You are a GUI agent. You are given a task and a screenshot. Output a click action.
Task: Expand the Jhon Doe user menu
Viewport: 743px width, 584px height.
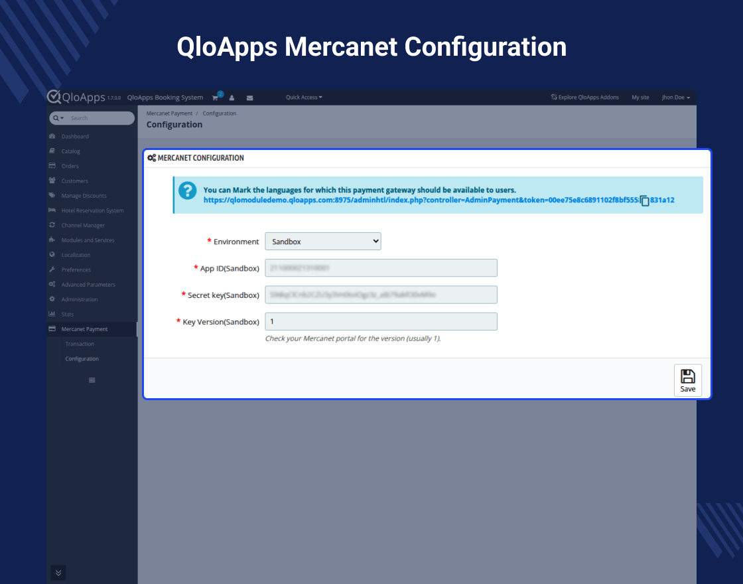676,97
